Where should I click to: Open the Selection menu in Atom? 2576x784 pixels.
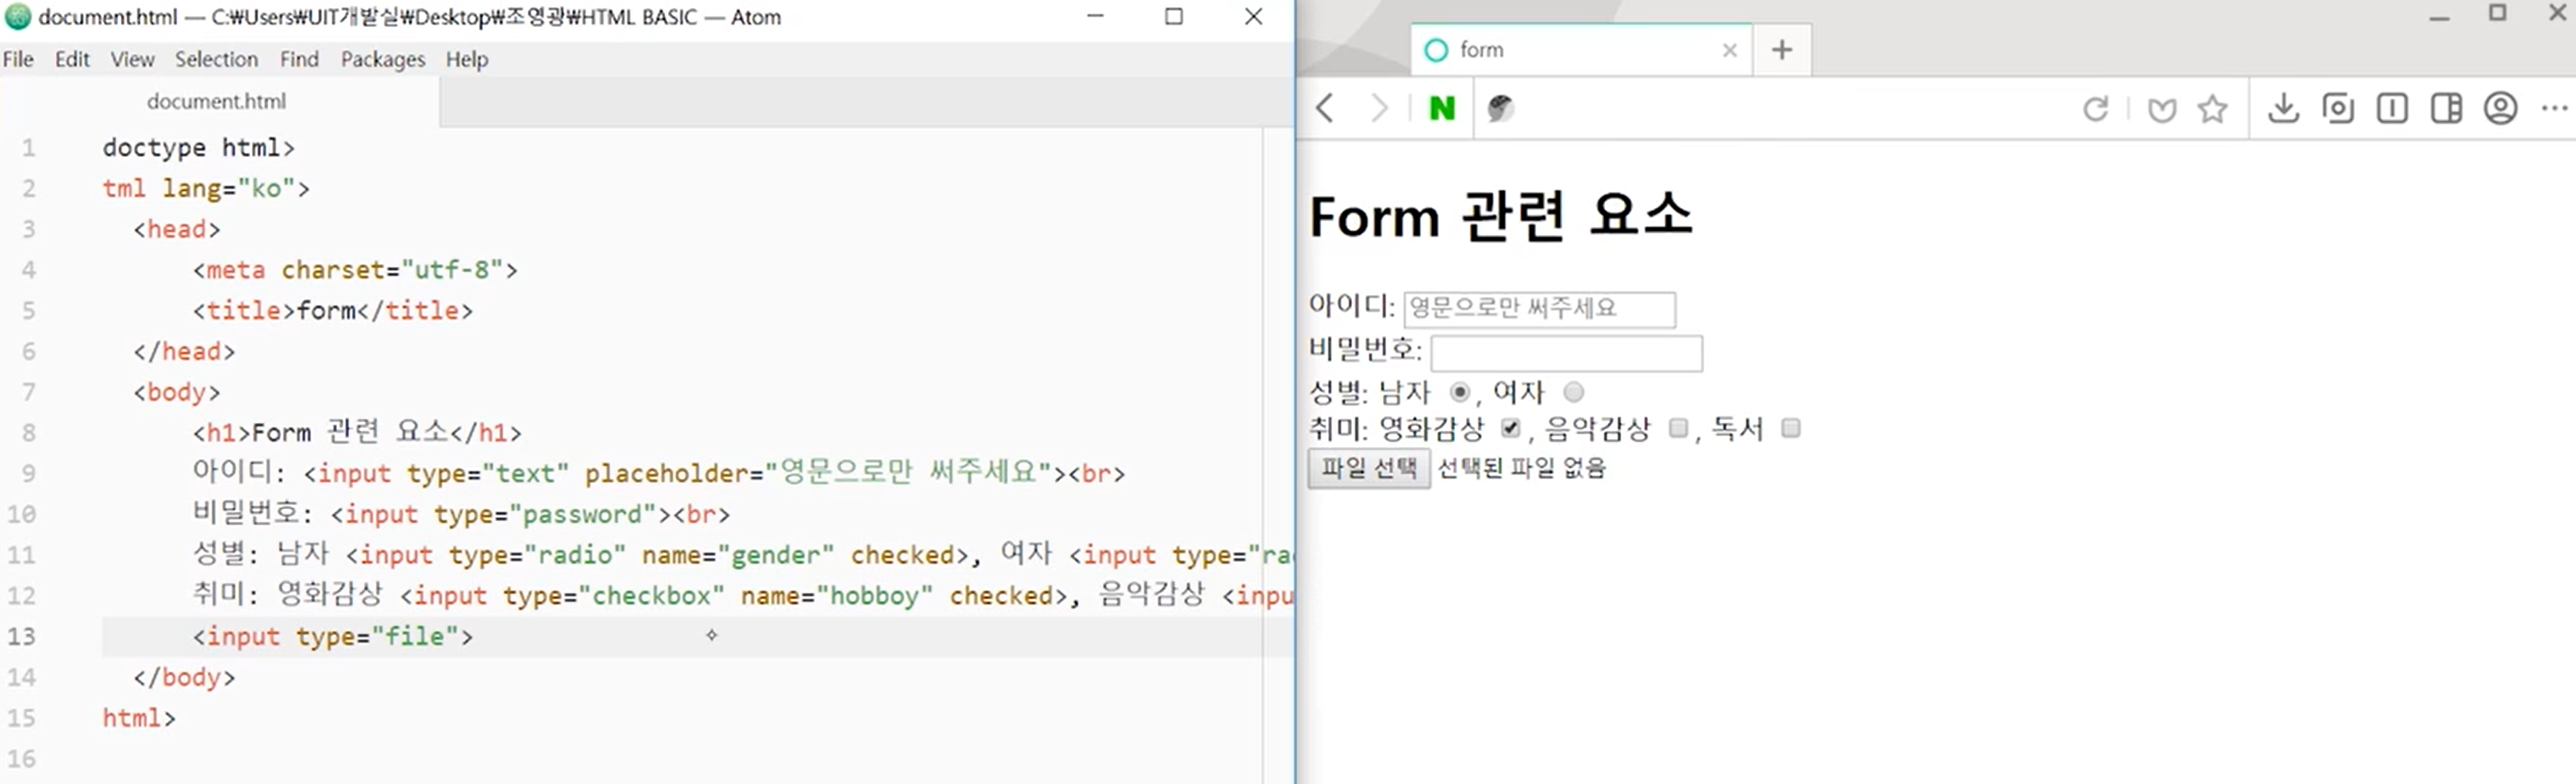[216, 59]
